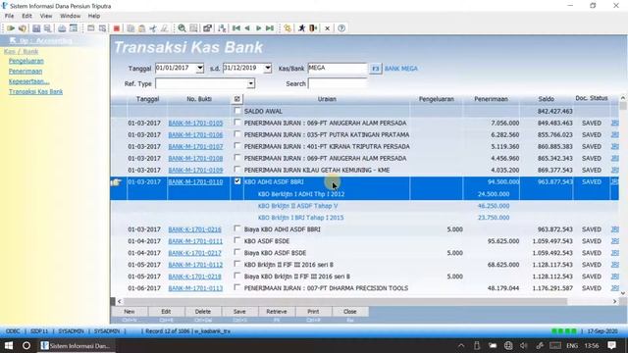This screenshot has height=353, width=628.
Task: Open the end date 31/12/2019 dropdown
Action: 268,68
